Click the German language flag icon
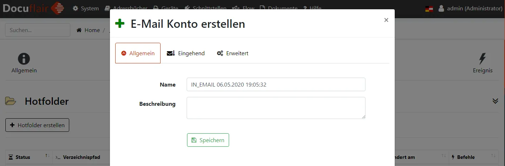The height and width of the screenshot is (166, 505). coord(429,9)
